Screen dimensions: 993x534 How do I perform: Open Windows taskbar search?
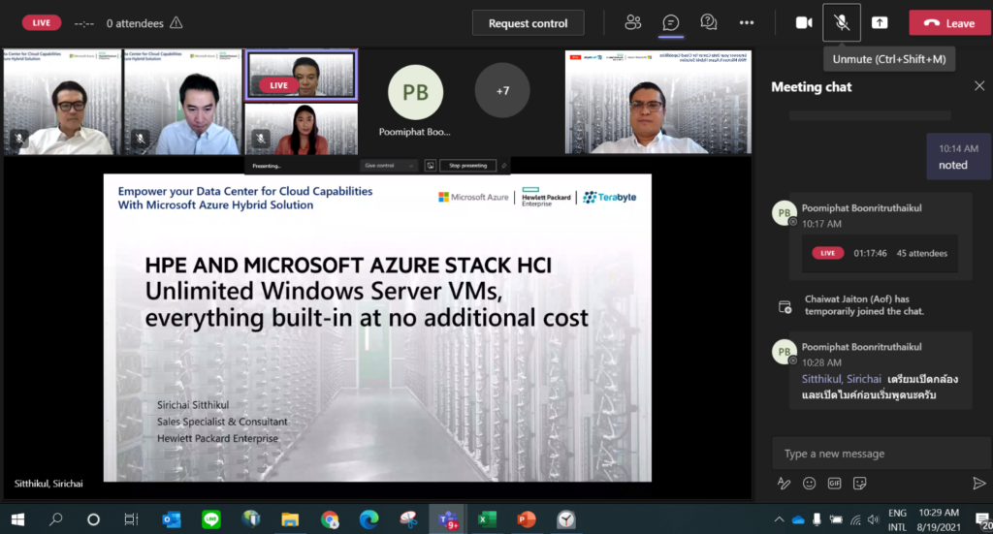coord(55,519)
